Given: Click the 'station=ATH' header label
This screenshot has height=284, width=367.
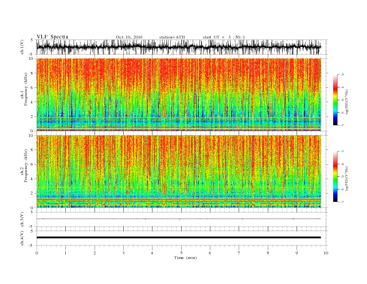Looking at the screenshot, I should (x=172, y=37).
